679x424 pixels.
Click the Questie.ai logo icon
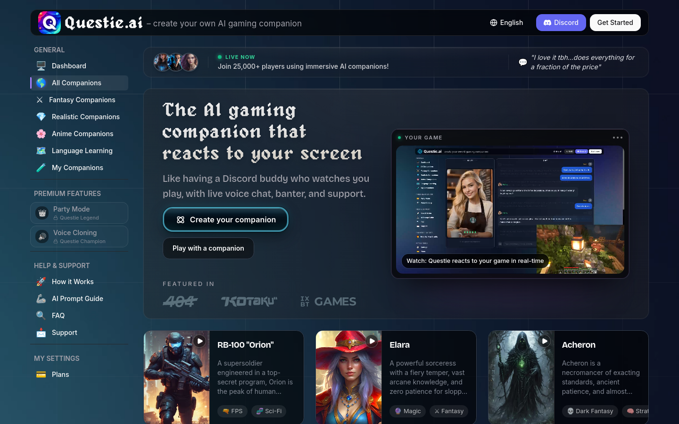click(50, 23)
